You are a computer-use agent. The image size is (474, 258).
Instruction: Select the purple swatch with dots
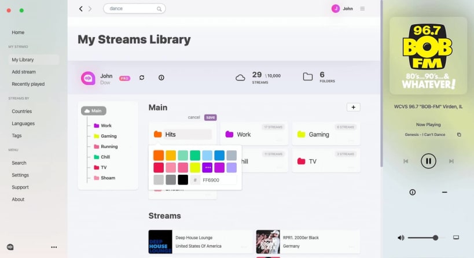click(207, 167)
